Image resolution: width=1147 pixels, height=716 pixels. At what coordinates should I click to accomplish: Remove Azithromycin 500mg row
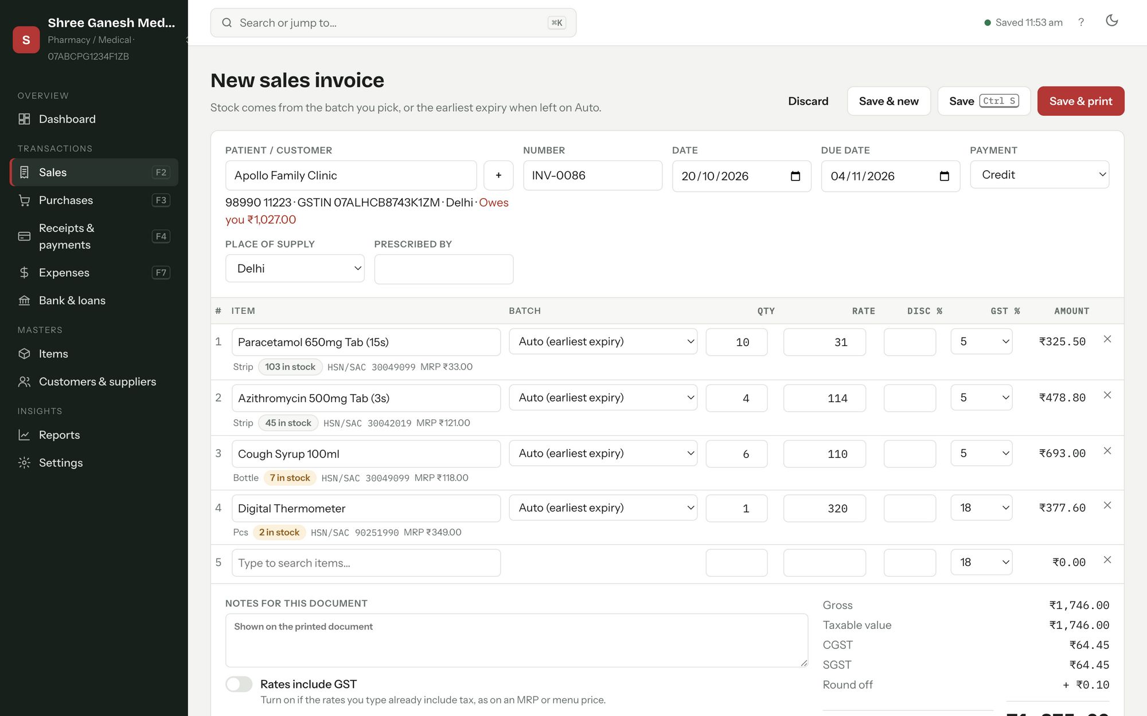coord(1107,395)
